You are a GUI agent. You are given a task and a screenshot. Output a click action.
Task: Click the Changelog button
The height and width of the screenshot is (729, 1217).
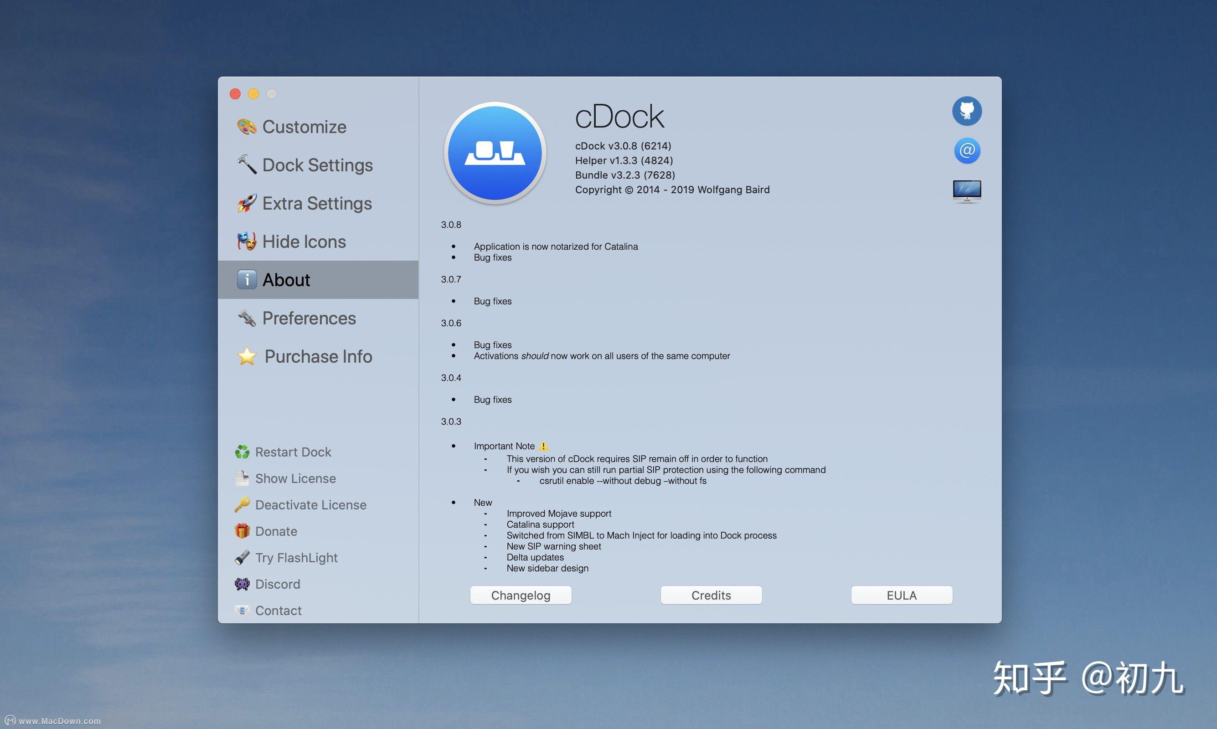tap(521, 595)
